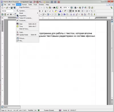Viewport: 114px width, 112px height.
Task: Toggle Bold formatting
Action: click(40, 11)
